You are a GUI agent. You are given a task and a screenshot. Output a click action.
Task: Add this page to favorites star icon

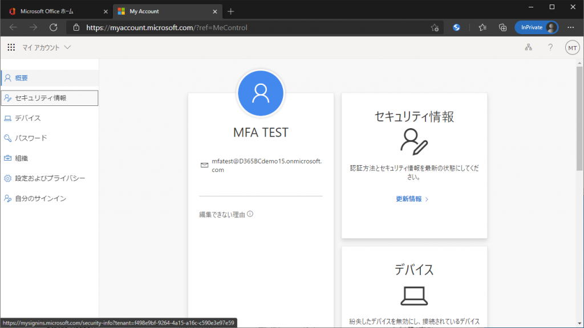[x=435, y=27]
